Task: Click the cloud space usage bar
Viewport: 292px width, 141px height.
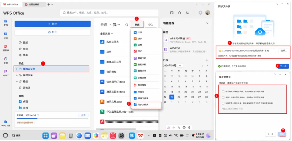Action: pos(52,119)
